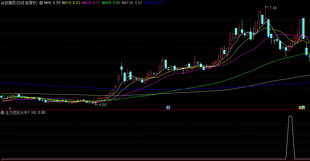Click the 7.48 high price label
310x161 pixels.
click(273, 8)
